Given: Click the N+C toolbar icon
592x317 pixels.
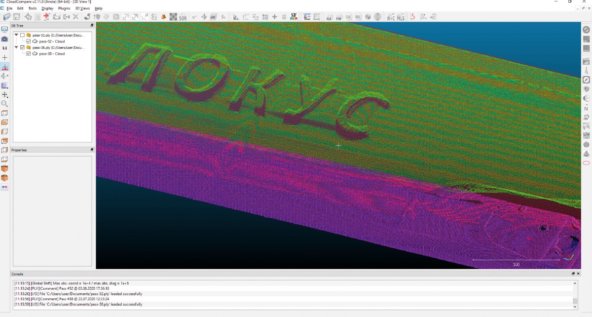Looking at the screenshot, I should click(x=391, y=17).
